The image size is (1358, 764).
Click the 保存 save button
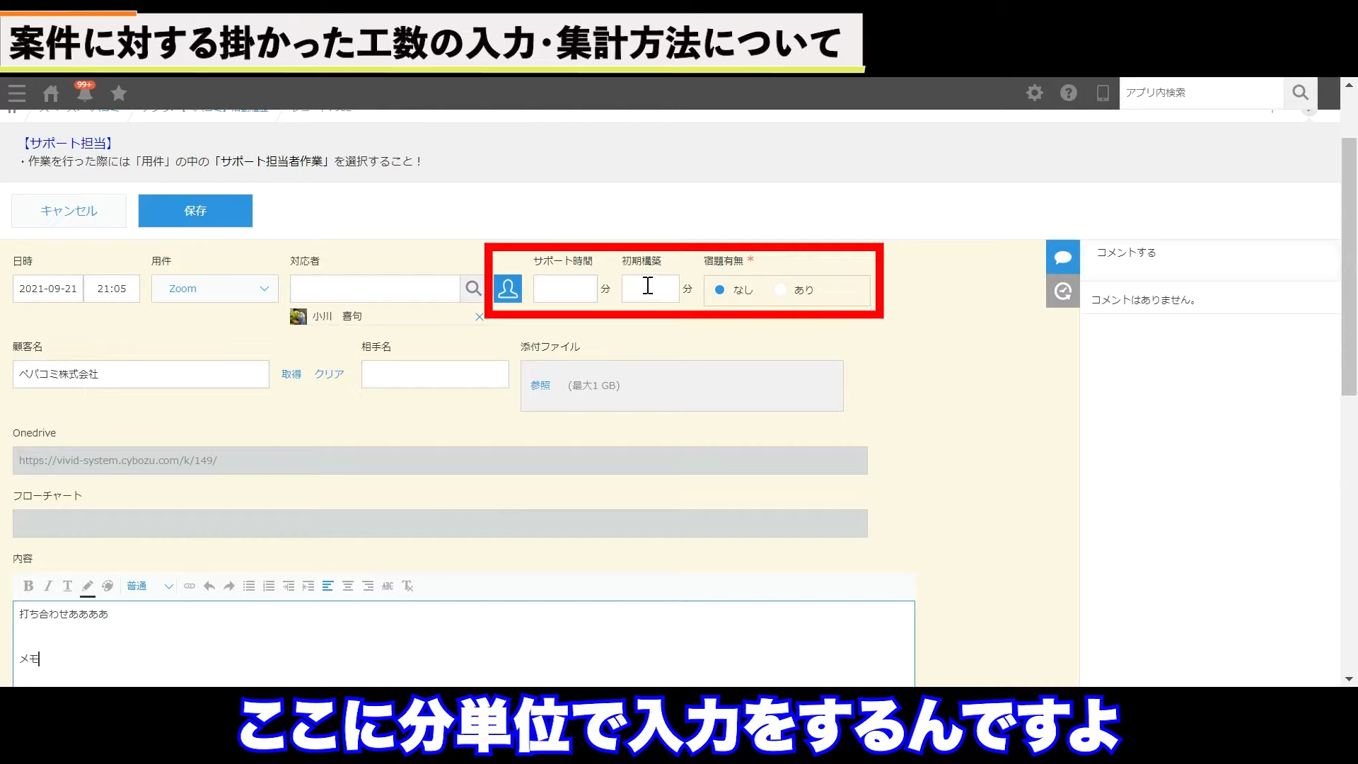coord(195,211)
